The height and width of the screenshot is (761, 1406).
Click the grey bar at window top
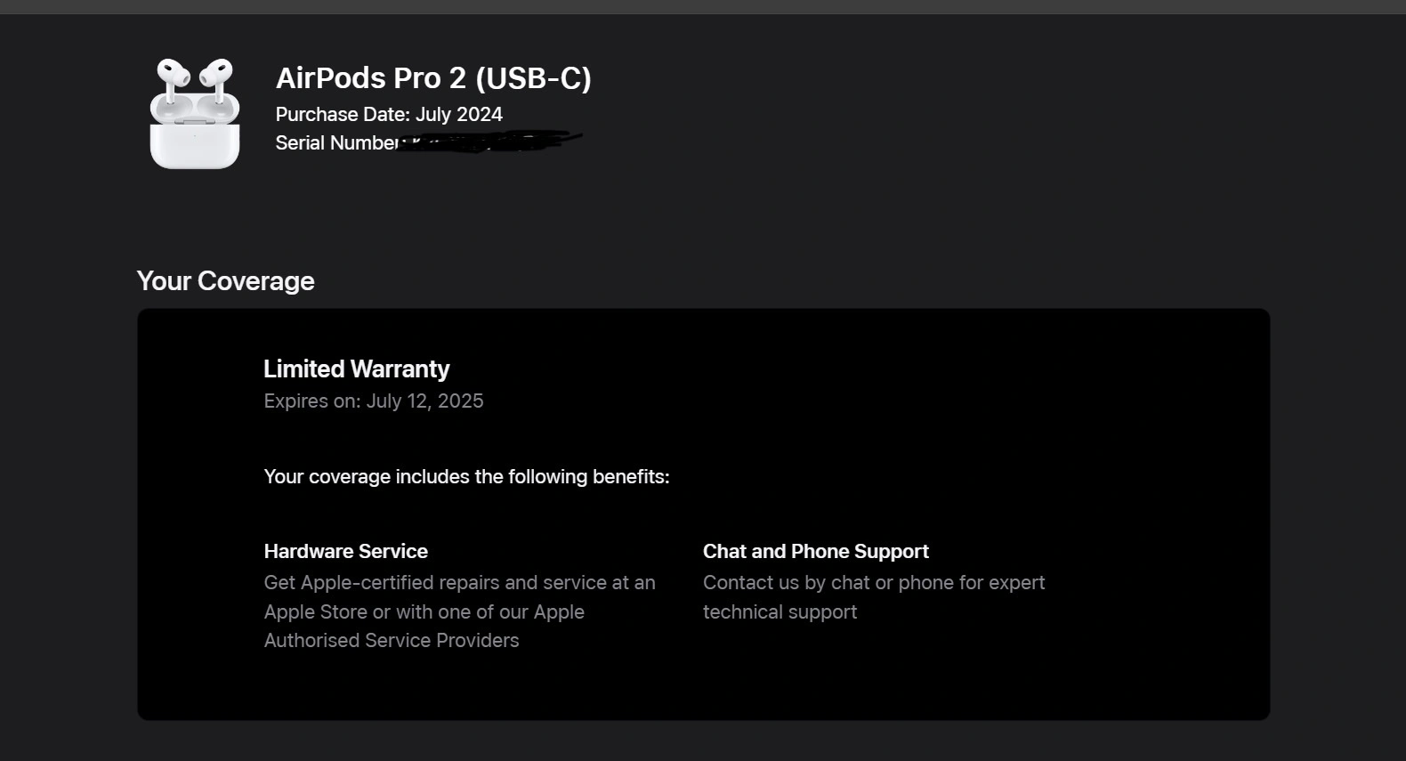[x=703, y=6]
